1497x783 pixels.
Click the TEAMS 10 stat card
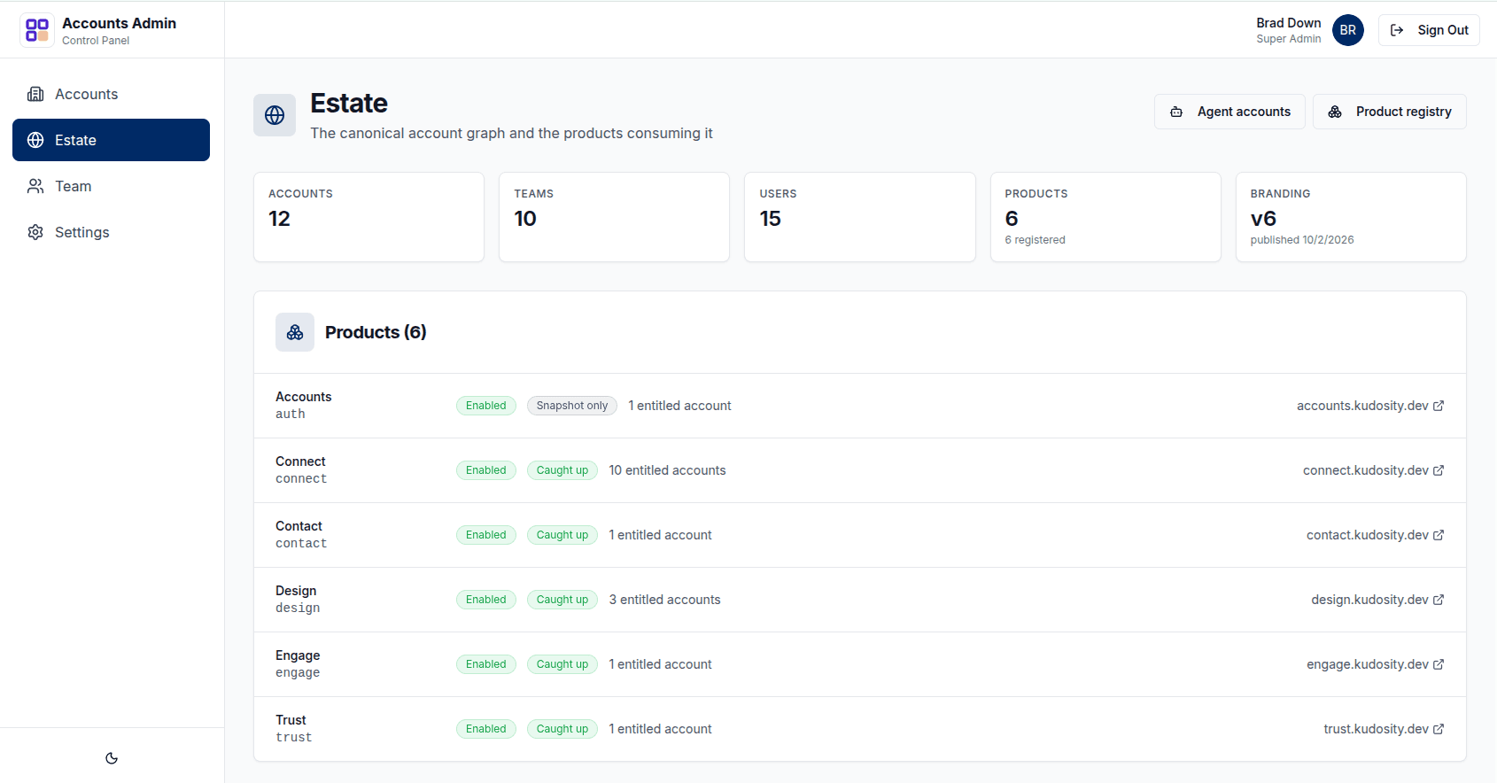coord(614,217)
